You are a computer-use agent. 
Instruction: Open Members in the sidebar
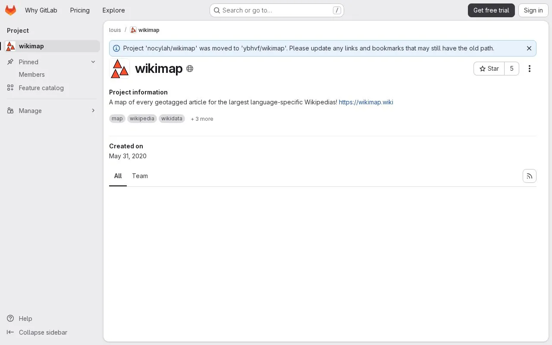point(52,75)
